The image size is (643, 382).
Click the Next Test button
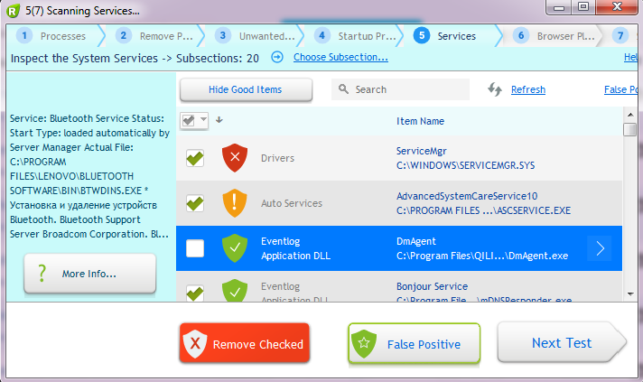562,342
